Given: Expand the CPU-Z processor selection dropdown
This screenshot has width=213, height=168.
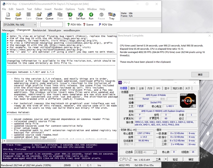Looking at the screenshot, I should 155,152.
